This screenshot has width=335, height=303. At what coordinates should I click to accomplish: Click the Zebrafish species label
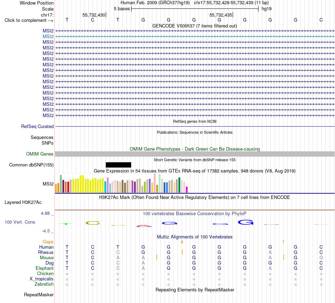(x=44, y=284)
